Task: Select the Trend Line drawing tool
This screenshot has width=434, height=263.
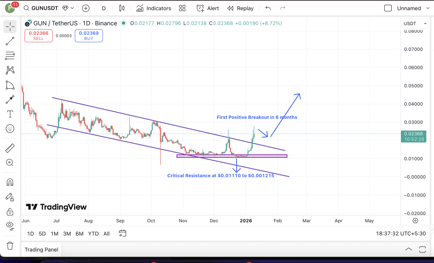Action: pyautogui.click(x=10, y=41)
